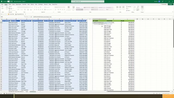Click the Select All corner triangle

1,19
